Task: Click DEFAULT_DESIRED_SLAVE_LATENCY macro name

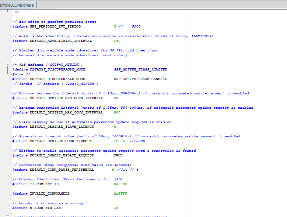Action: tap(62, 127)
